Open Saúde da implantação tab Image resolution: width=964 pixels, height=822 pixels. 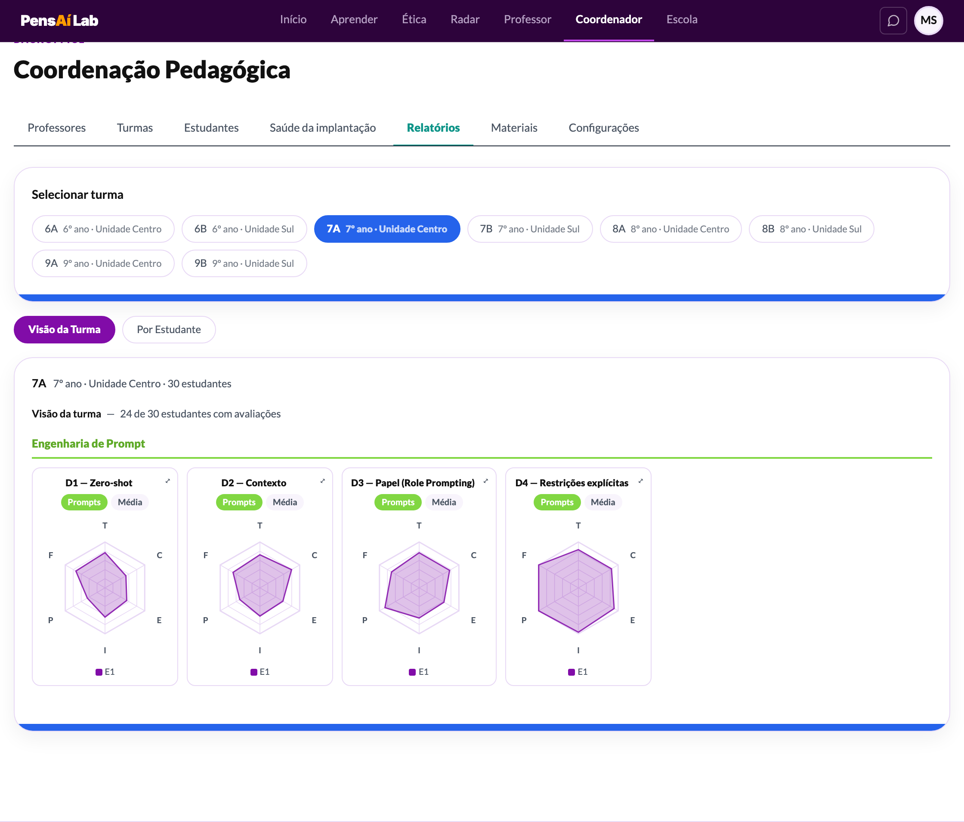point(323,127)
